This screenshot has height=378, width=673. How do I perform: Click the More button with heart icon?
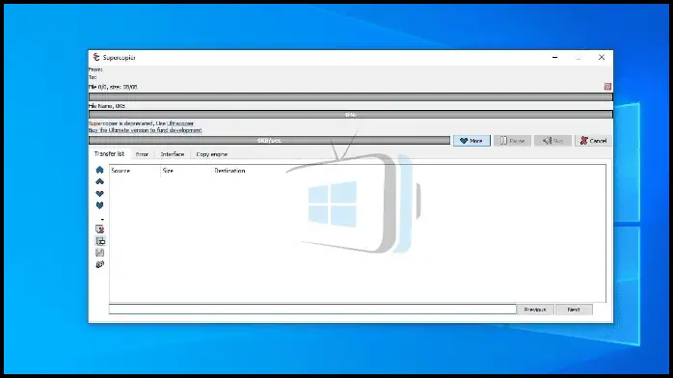471,141
